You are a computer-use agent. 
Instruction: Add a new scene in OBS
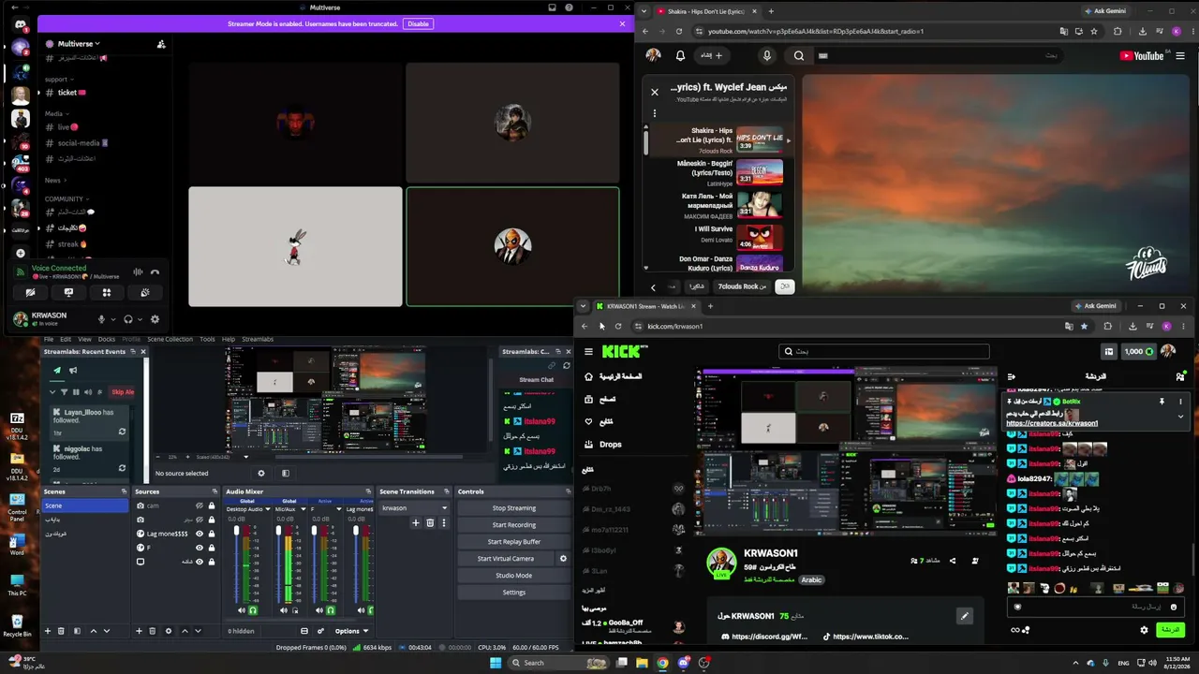(48, 631)
